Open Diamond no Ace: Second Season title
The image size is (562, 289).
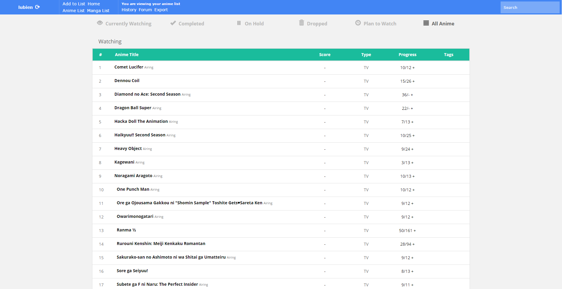coord(147,94)
